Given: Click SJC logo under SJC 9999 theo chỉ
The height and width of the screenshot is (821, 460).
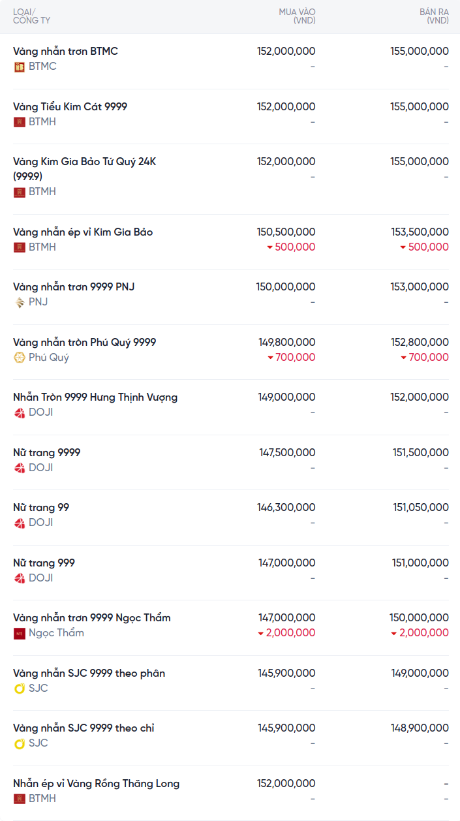Looking at the screenshot, I should pyautogui.click(x=20, y=743).
